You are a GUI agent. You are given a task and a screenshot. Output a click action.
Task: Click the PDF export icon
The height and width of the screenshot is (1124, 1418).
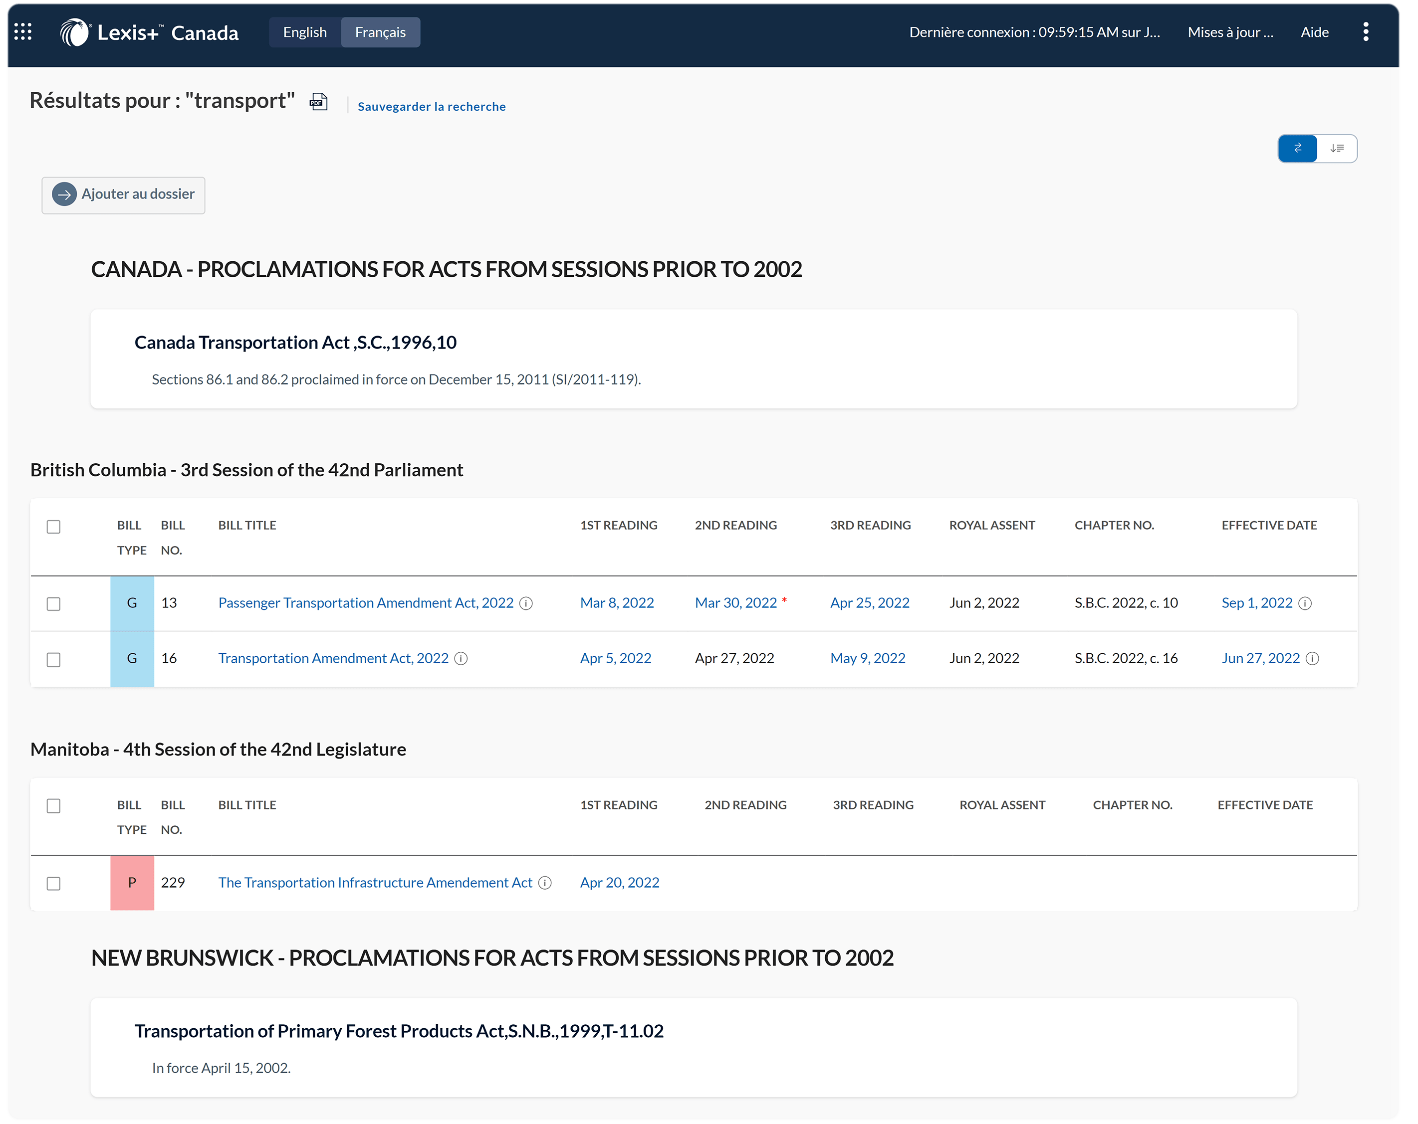click(x=318, y=102)
